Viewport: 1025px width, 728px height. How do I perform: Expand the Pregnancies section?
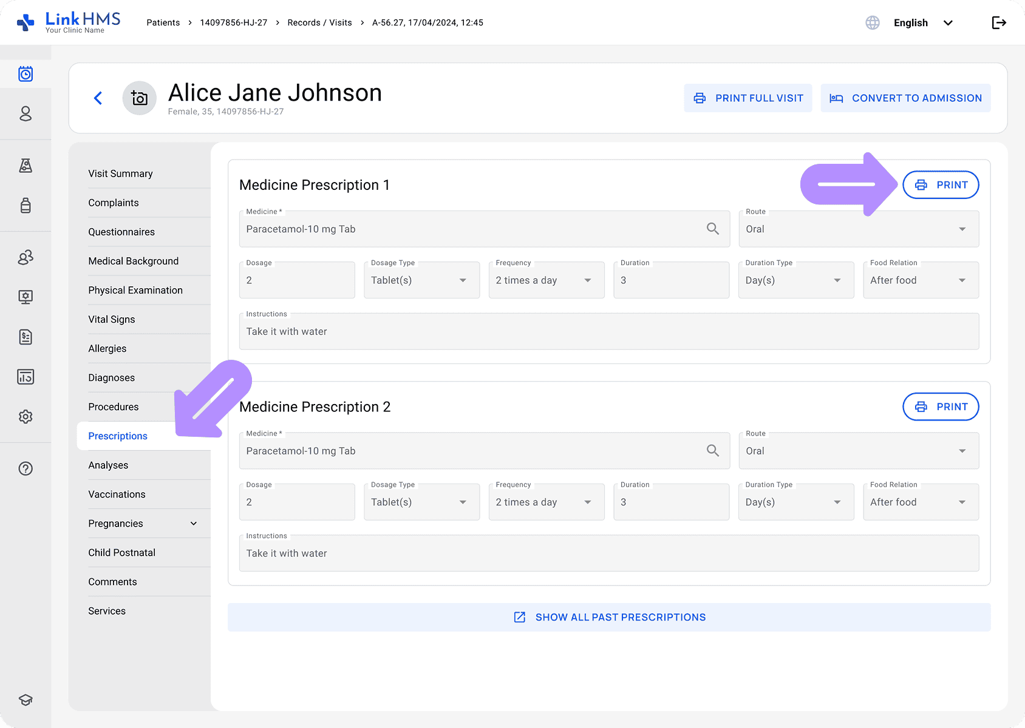click(x=193, y=524)
